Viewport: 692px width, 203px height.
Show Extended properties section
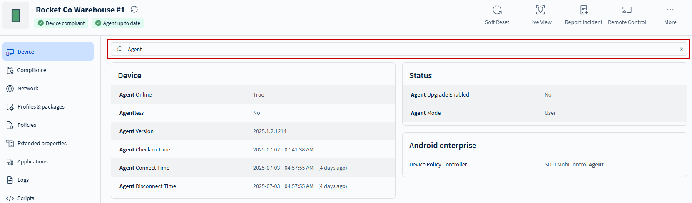click(42, 144)
